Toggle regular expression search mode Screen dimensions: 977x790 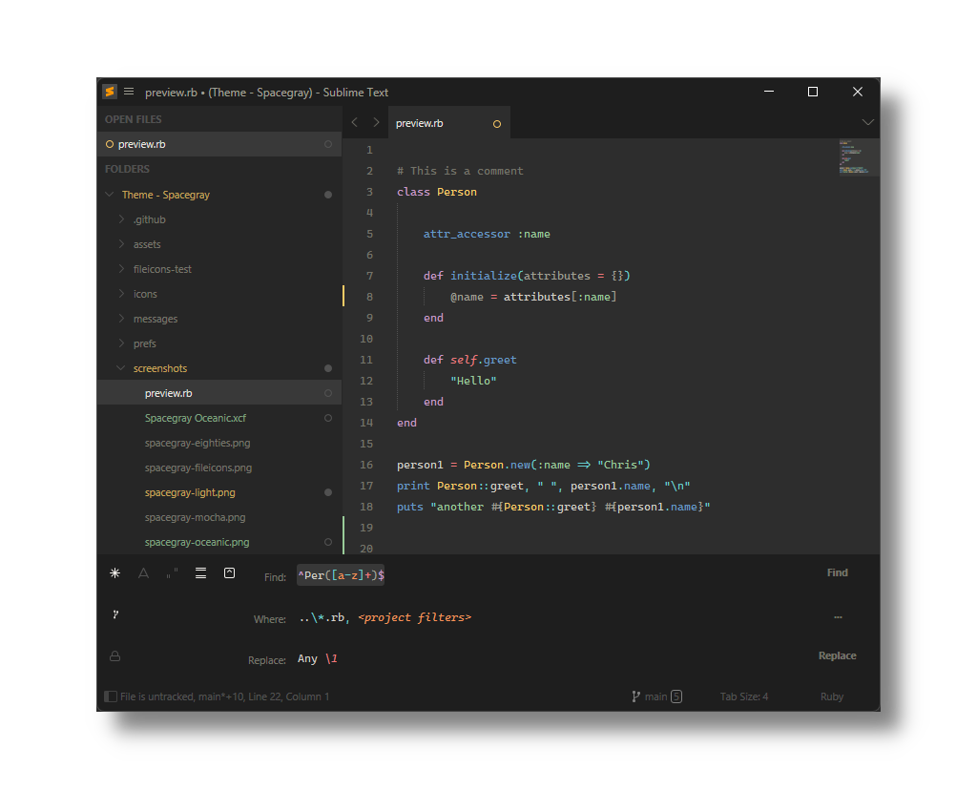coord(114,573)
